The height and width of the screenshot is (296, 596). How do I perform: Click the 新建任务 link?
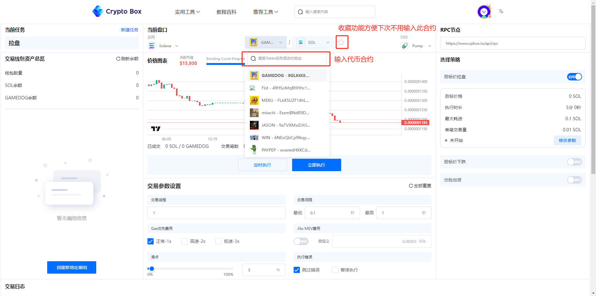(x=129, y=30)
